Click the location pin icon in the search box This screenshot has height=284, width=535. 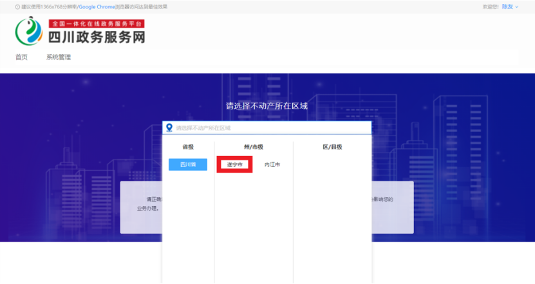[x=169, y=128]
